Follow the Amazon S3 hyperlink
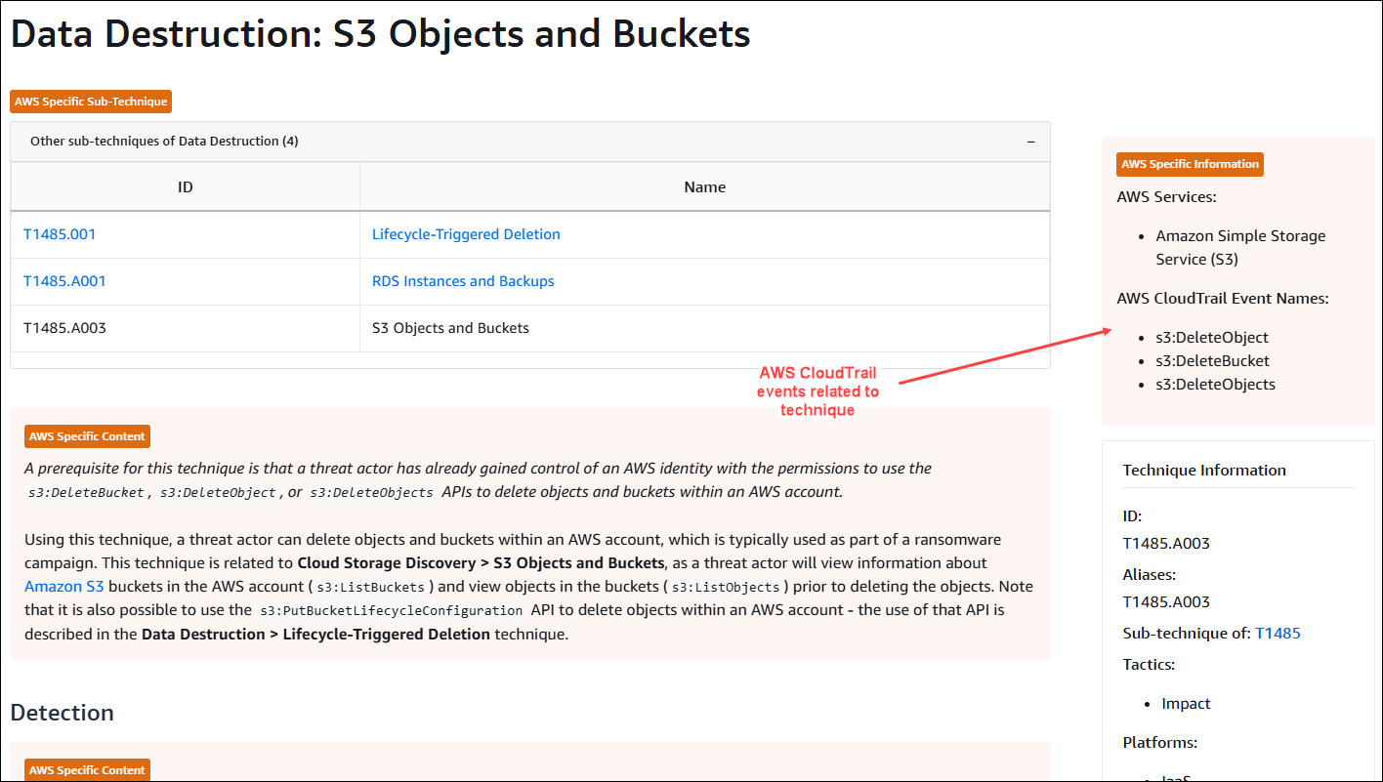The image size is (1383, 782). pos(64,587)
